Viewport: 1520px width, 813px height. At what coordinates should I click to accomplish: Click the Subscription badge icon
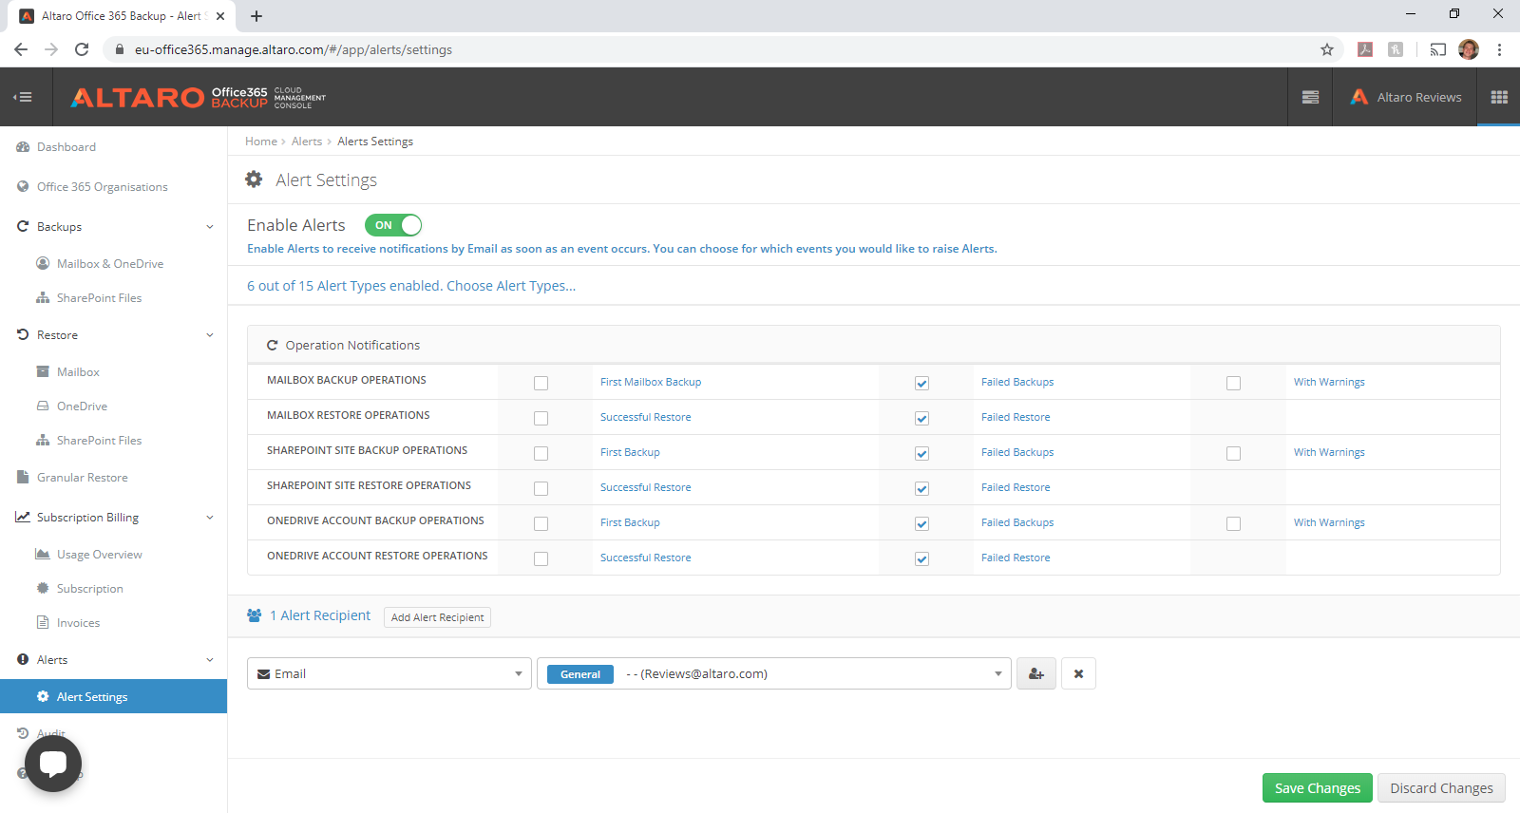43,588
